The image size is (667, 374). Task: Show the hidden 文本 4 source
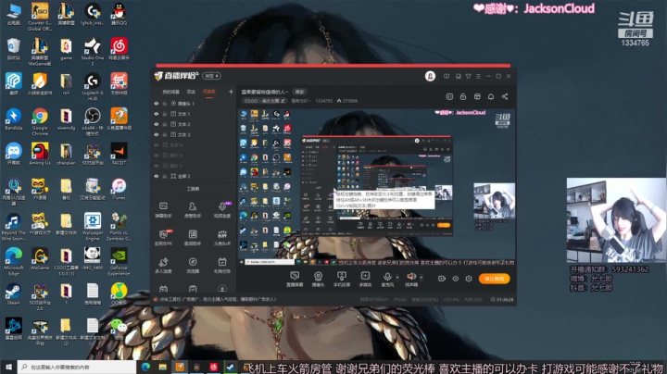[x=157, y=145]
